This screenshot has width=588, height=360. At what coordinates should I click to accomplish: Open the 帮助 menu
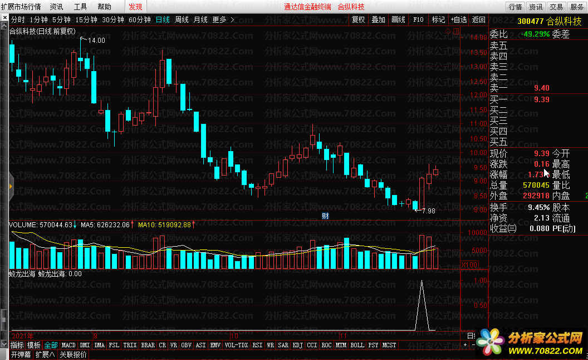104,7
